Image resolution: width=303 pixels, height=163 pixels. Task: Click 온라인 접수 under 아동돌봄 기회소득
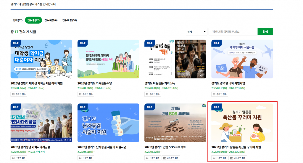pyautogui.click(x=153, y=94)
